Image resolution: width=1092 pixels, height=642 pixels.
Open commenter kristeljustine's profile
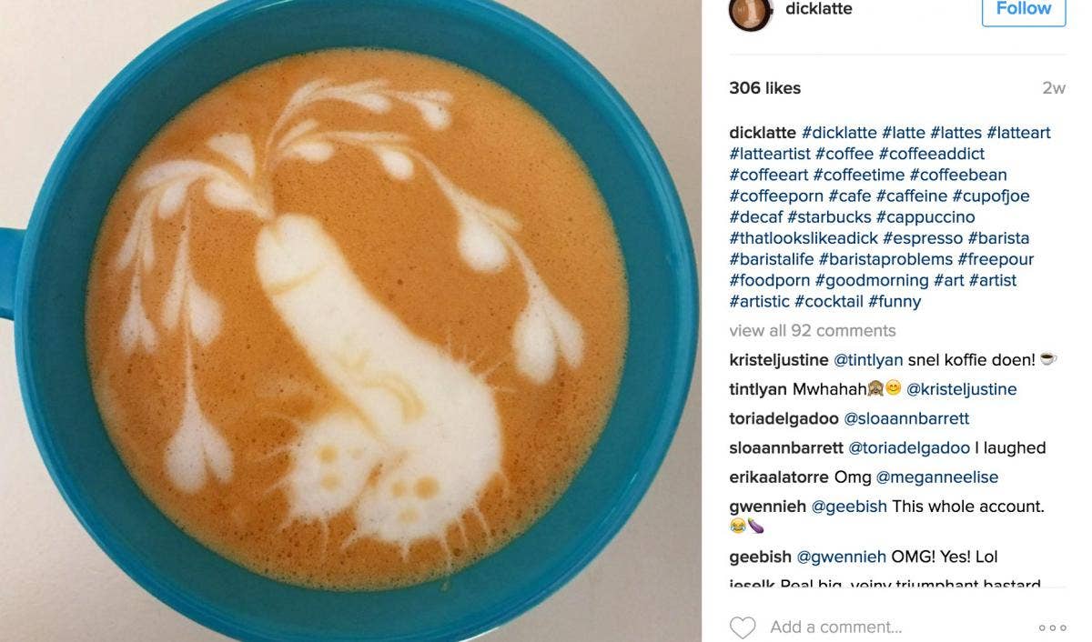(x=779, y=360)
